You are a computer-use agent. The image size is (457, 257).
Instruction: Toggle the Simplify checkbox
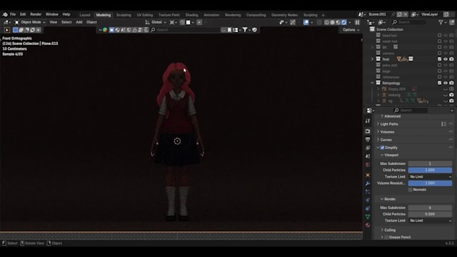[x=382, y=148]
